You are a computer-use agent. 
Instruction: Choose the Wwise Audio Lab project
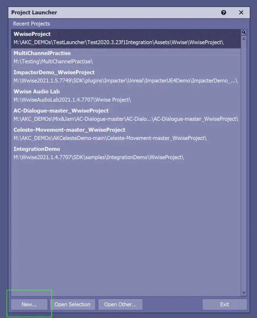tap(126, 96)
